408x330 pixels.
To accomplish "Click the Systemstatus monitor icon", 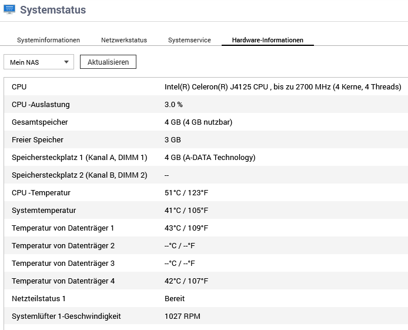I will pos(9,10).
